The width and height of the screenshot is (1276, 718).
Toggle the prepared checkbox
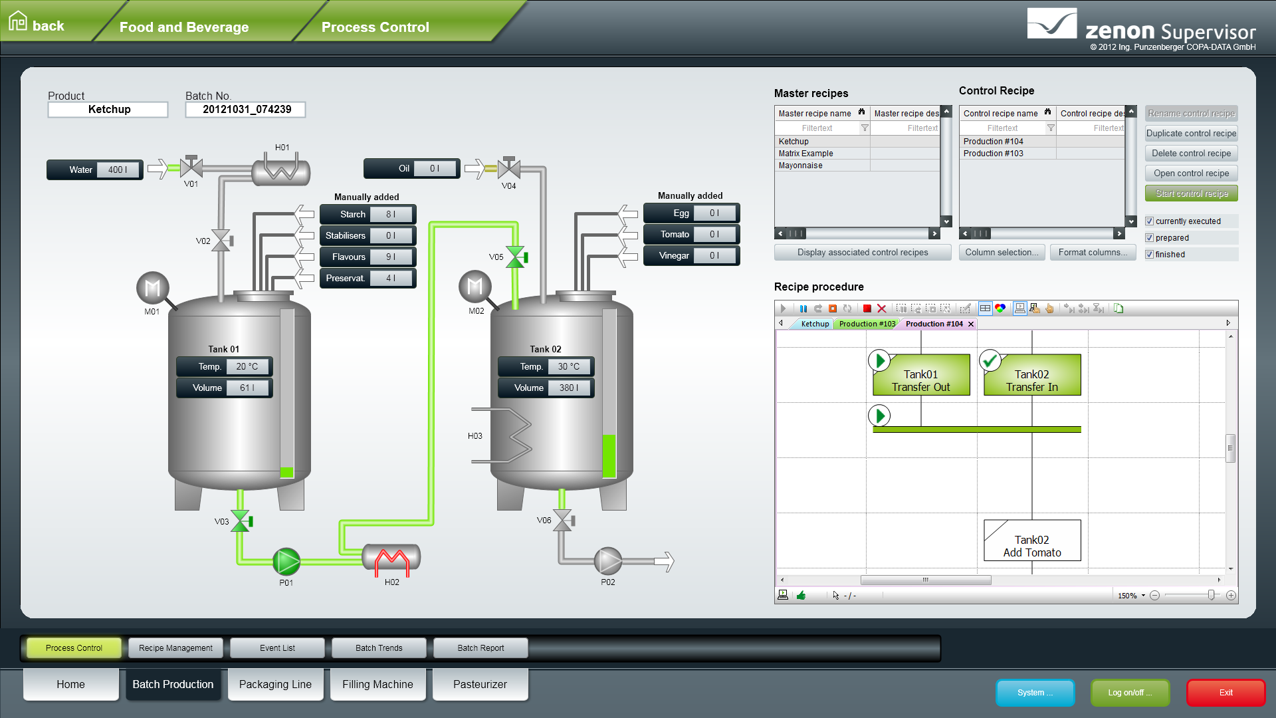click(x=1149, y=238)
